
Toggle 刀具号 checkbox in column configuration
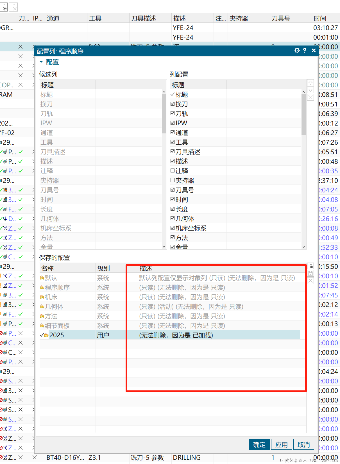173,190
